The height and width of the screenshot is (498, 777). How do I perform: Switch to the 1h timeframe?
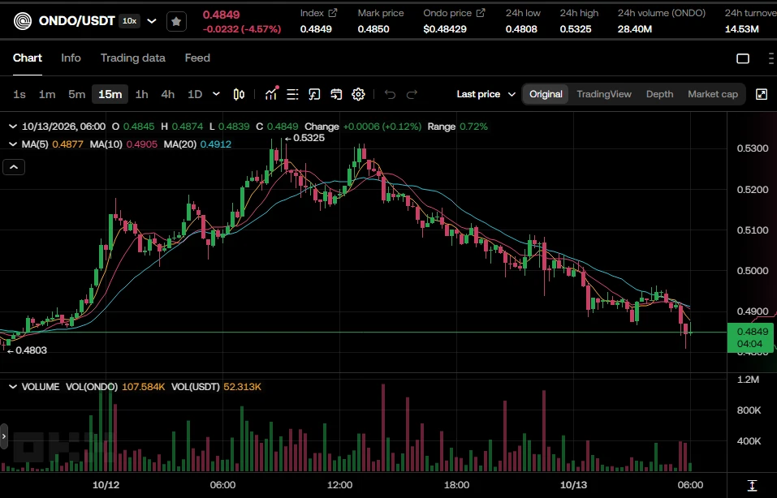142,94
